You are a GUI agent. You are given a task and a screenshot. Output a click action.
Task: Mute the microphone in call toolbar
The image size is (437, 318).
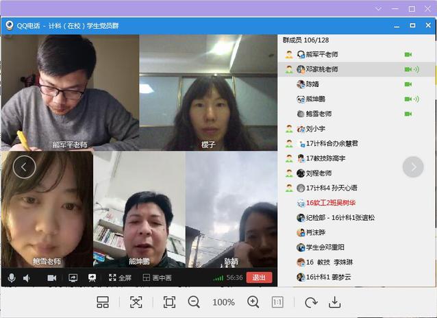(x=11, y=278)
